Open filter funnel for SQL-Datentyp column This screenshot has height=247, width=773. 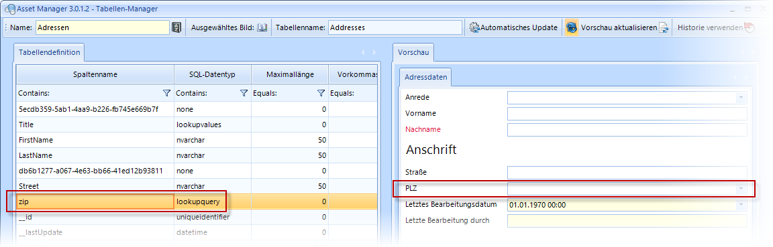tap(244, 93)
